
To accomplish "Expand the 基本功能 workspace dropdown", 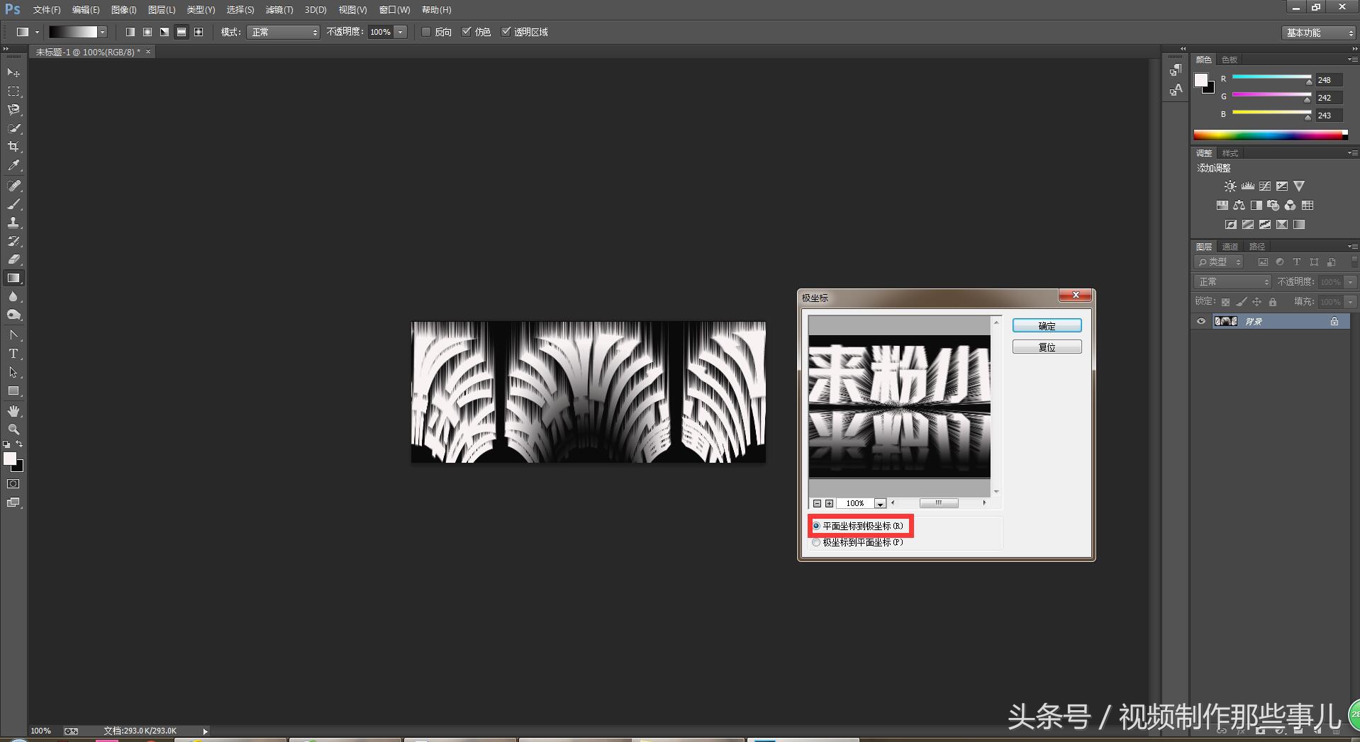I will (x=1319, y=33).
